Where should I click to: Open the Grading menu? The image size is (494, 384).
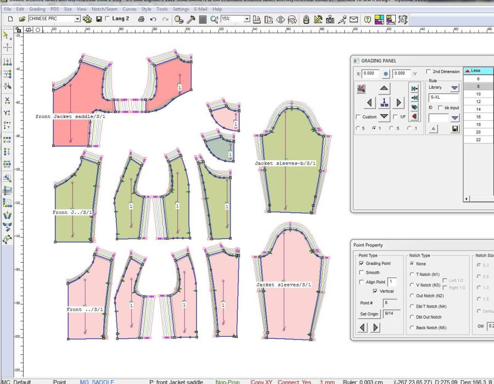[37, 9]
